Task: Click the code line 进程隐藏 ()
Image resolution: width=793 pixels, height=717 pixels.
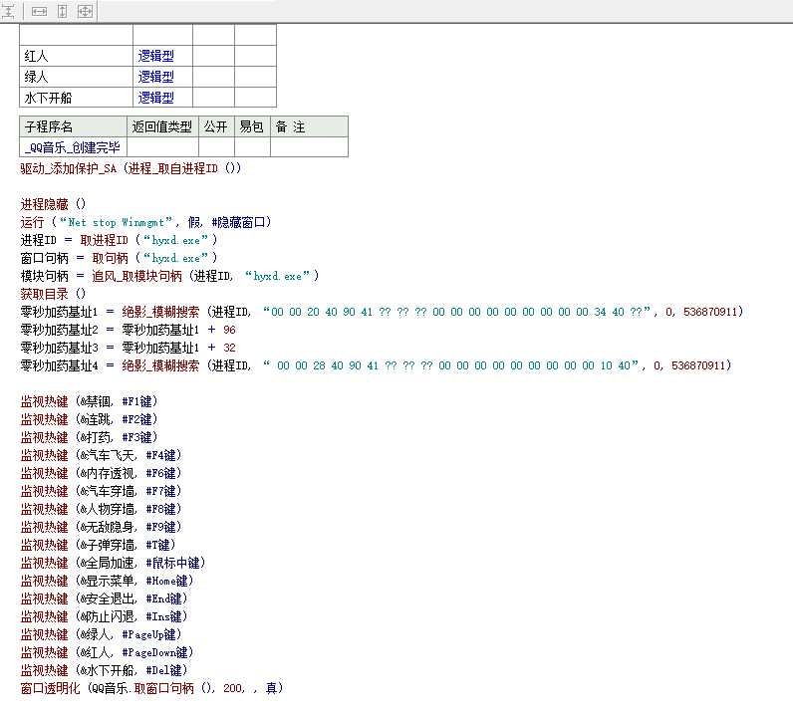Action: pos(53,204)
